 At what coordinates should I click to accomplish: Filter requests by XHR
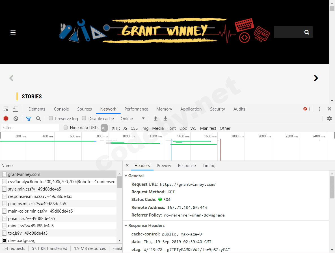(x=116, y=128)
